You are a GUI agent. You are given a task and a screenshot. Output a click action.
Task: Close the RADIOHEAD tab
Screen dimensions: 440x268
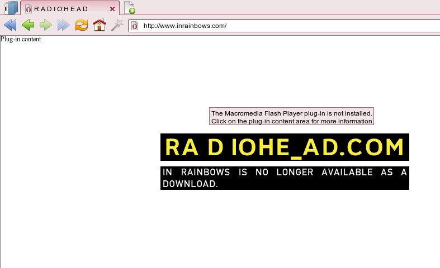pyautogui.click(x=112, y=9)
